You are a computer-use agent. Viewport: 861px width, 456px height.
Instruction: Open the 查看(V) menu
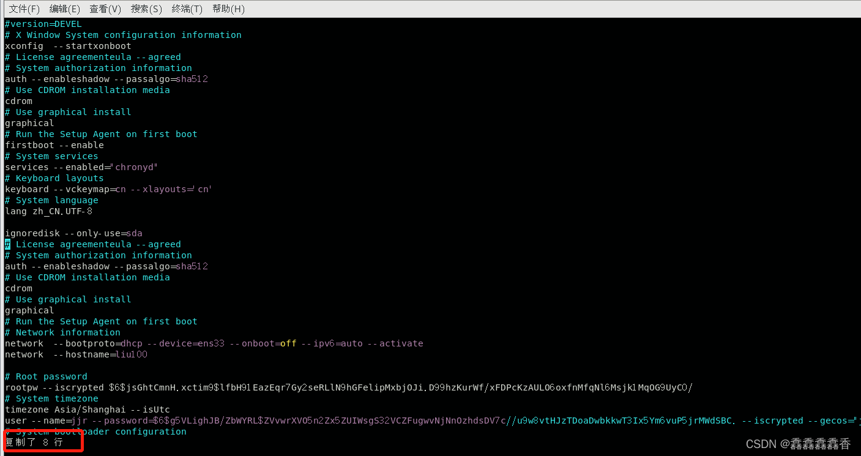[x=105, y=9]
